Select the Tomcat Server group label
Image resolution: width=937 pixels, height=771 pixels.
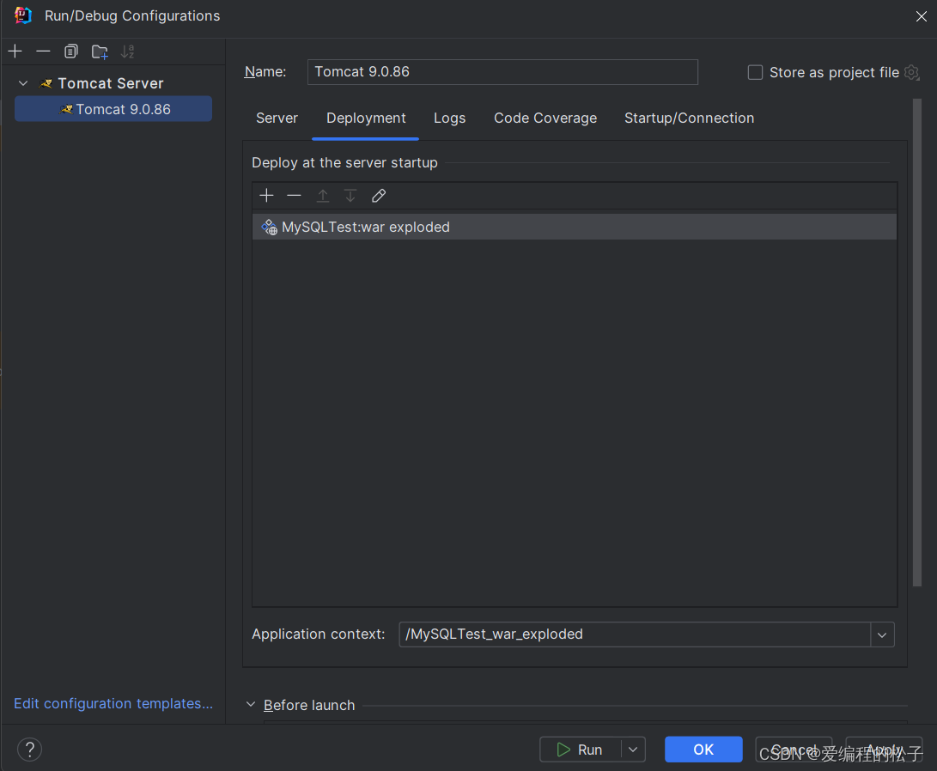pos(111,83)
